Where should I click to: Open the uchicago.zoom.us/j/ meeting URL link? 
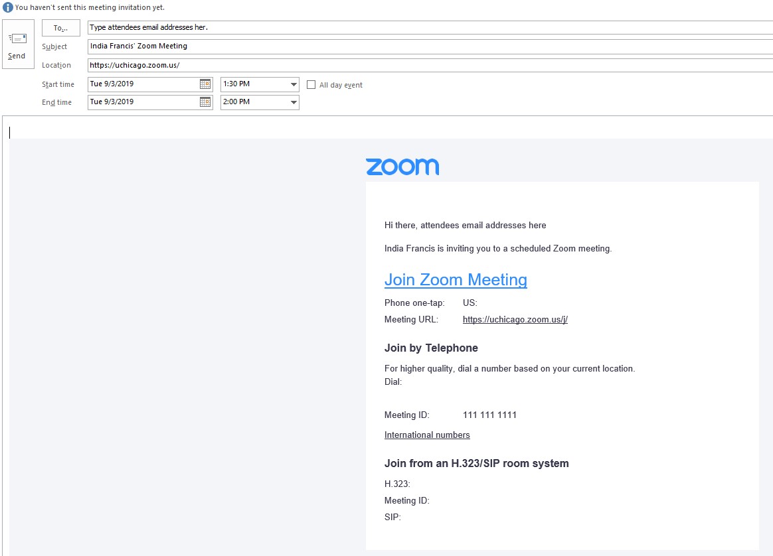(515, 320)
